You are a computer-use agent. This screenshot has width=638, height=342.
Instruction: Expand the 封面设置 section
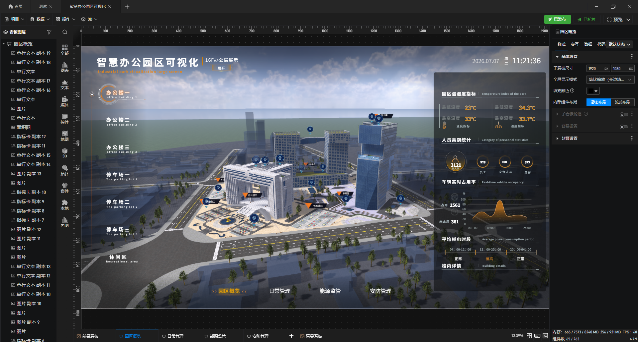(569, 139)
